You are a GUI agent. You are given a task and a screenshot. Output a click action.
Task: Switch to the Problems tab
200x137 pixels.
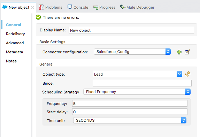pos(51,7)
